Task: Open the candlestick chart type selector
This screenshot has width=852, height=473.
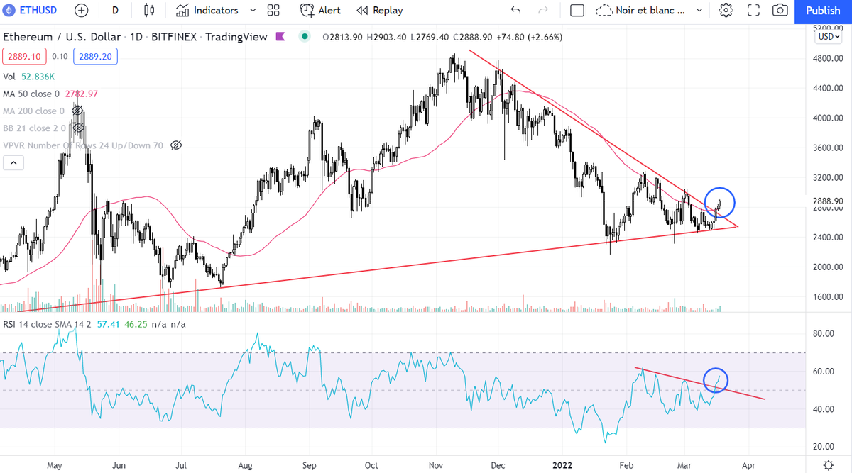Action: 148,11
